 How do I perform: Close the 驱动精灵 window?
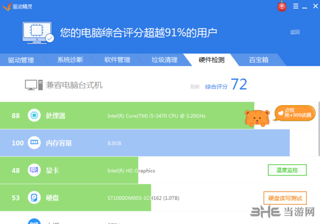click(315, 6)
